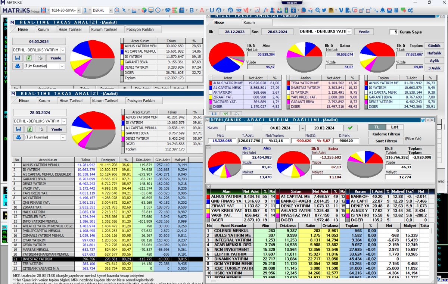Open the 1024-30-SIYAH template dropdown
This screenshot has width=448, height=284.
[79, 10]
